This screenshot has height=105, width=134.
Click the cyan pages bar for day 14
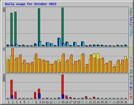click(x=60, y=42)
